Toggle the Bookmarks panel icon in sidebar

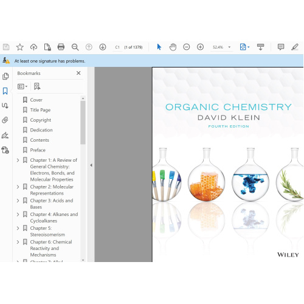tap(5, 91)
